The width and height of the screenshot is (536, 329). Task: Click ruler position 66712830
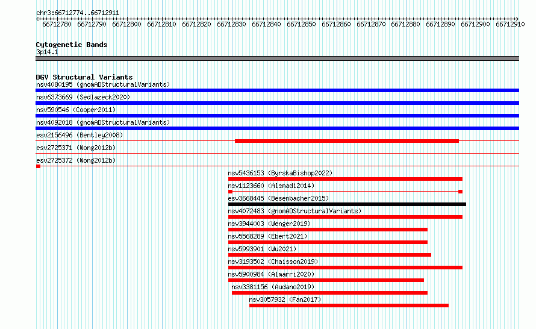(231, 24)
